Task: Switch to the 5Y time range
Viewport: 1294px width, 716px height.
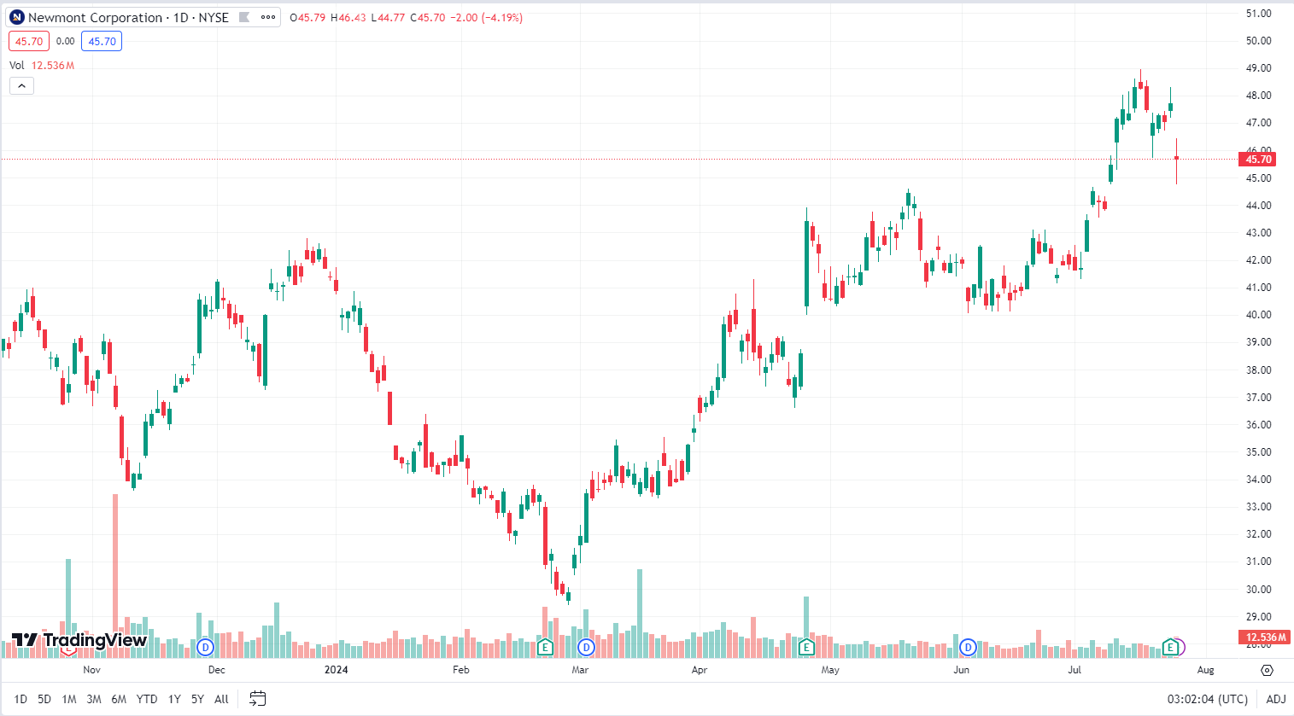Action: tap(197, 699)
